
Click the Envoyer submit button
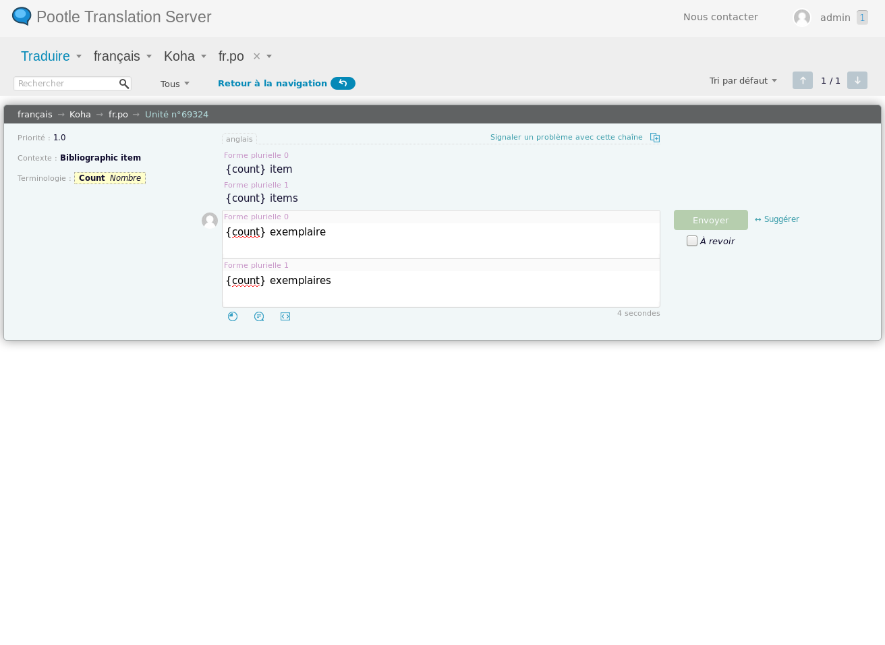tap(710, 220)
